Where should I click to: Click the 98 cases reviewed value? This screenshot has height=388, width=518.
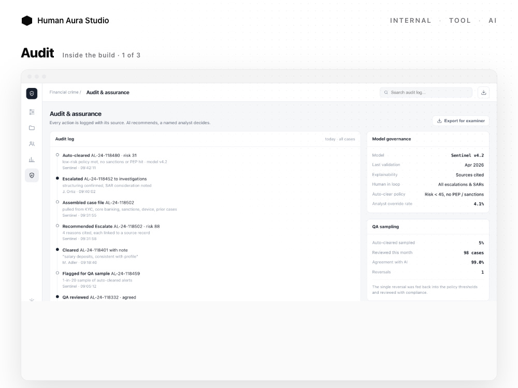coord(473,253)
